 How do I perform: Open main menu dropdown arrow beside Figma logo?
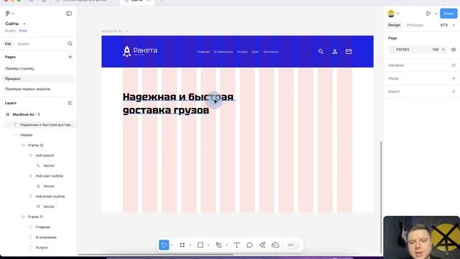[13, 14]
